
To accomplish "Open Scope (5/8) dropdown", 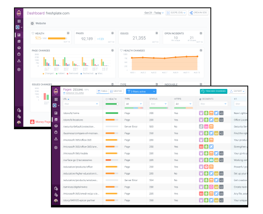I will (176, 13).
